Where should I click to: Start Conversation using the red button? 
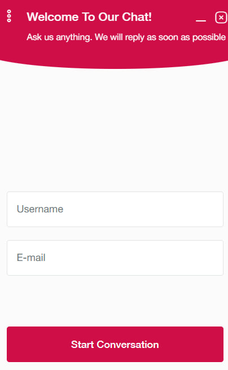(115, 344)
